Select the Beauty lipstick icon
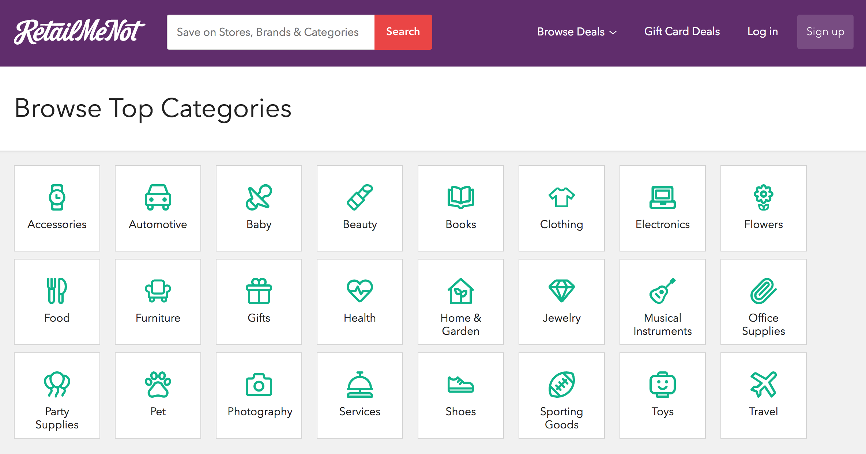The height and width of the screenshot is (454, 866). pos(360,197)
